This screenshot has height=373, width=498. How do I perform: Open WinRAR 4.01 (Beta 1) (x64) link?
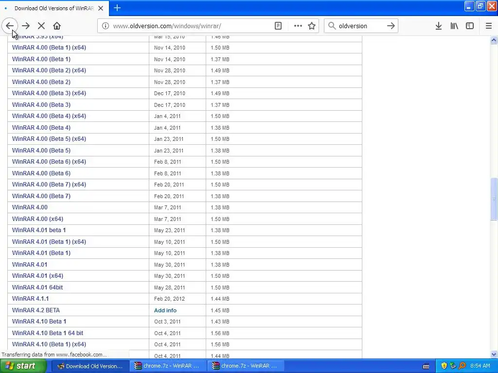49,242
